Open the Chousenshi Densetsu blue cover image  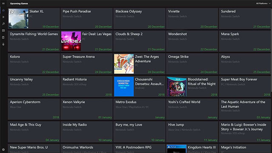pyautogui.click(x=124, y=87)
